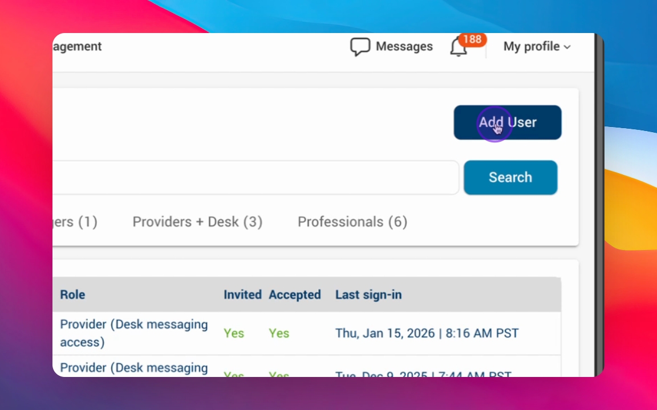This screenshot has height=410, width=657.
Task: Click the Messages speech bubble icon
Action: [x=360, y=47]
